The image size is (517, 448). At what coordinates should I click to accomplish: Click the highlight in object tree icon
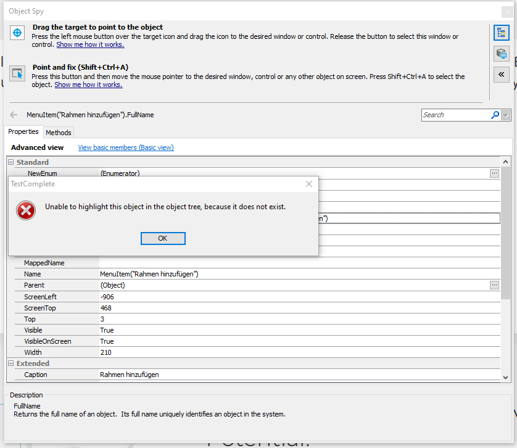click(501, 33)
